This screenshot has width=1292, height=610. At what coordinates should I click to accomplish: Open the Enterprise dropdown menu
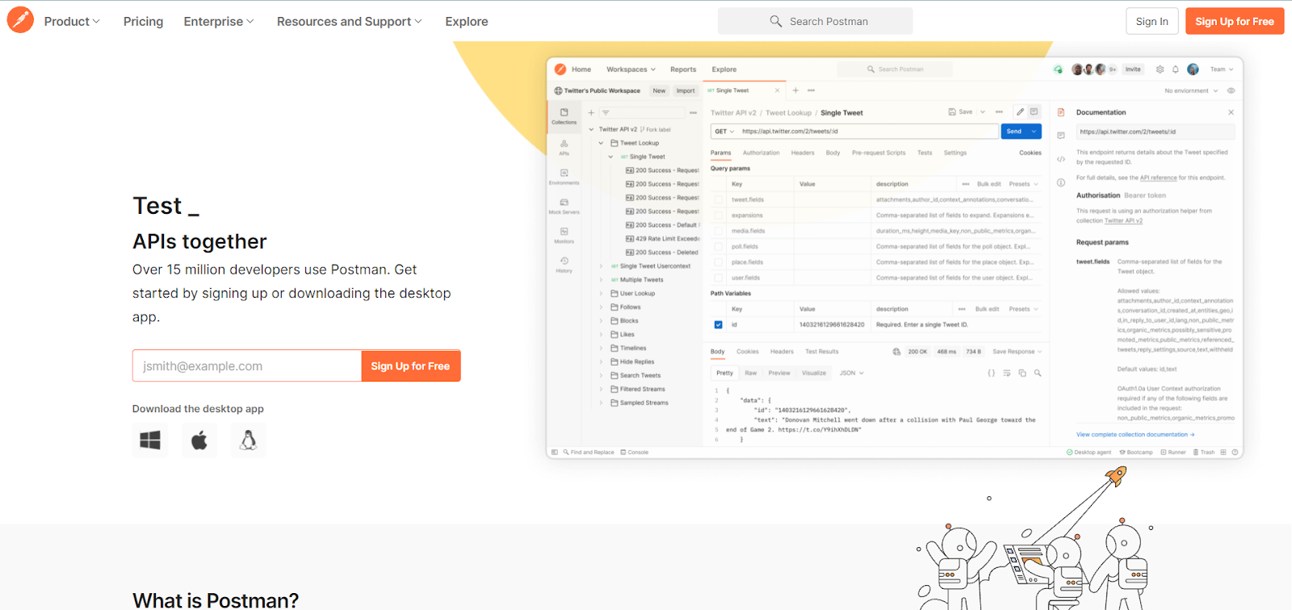pyautogui.click(x=219, y=22)
